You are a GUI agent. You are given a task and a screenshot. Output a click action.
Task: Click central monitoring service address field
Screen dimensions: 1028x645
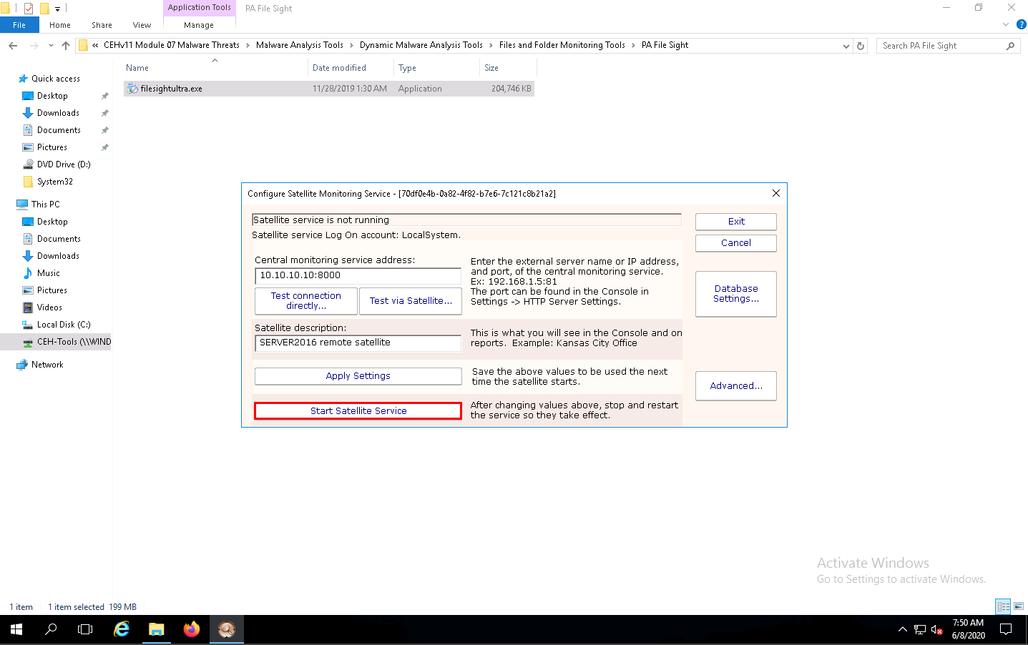pyautogui.click(x=358, y=276)
